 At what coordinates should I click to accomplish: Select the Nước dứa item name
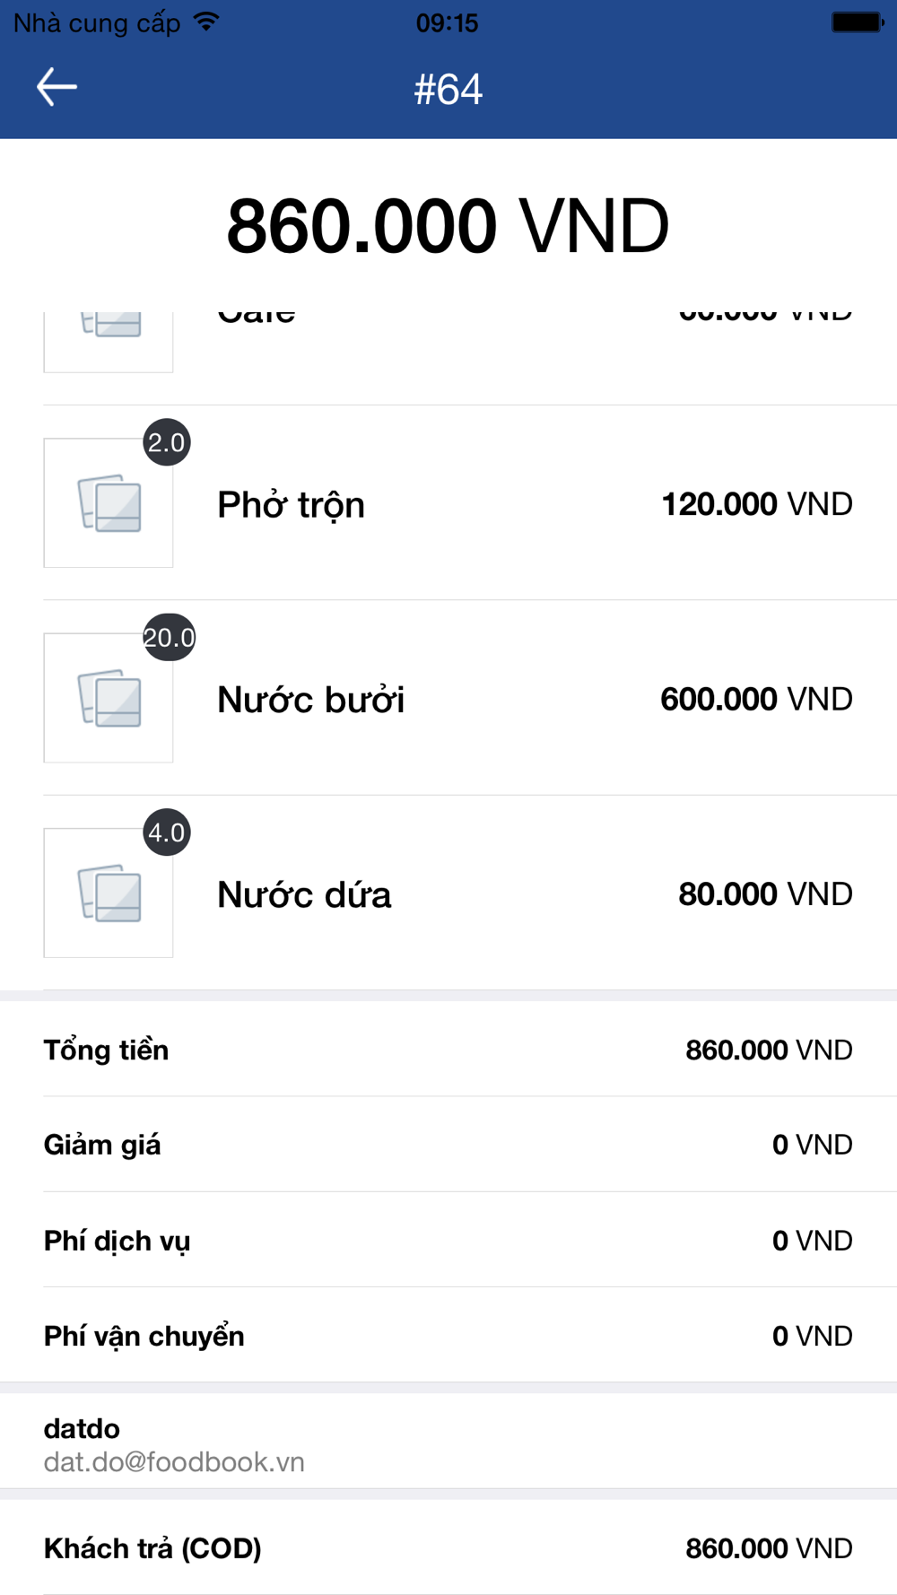tap(304, 895)
